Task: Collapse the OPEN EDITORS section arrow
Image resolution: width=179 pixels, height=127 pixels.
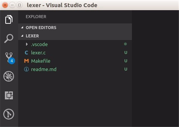Action: (x=22, y=27)
